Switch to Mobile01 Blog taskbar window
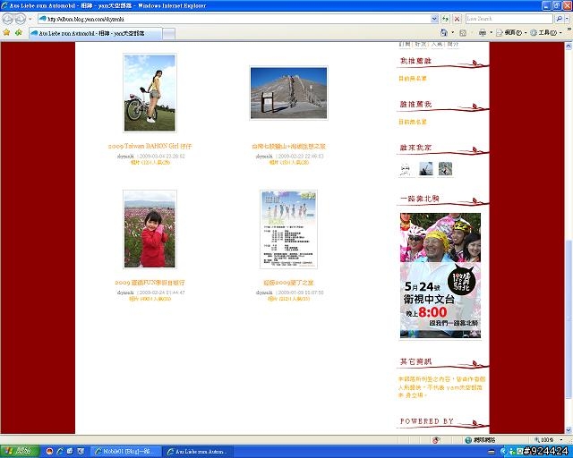The height and width of the screenshot is (458, 573). click(125, 452)
